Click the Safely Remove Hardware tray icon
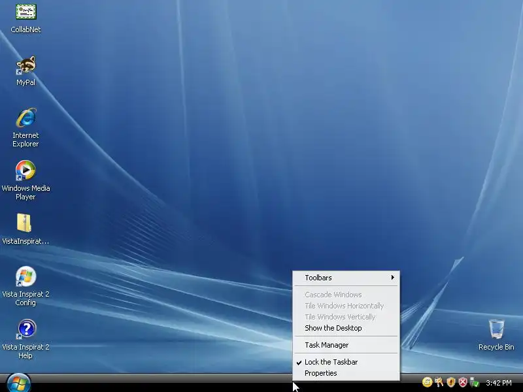523x392 pixels. (474, 382)
